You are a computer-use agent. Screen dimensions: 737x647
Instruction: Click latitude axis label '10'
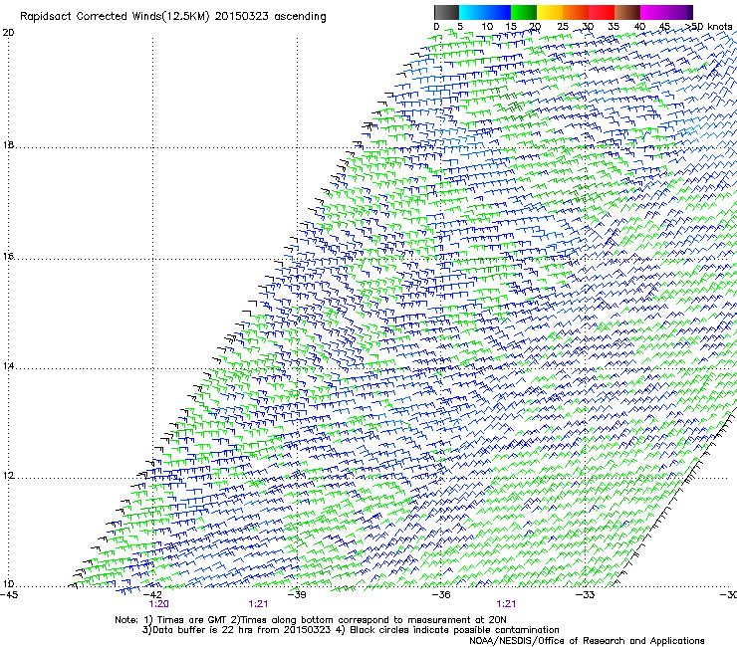coord(8,584)
